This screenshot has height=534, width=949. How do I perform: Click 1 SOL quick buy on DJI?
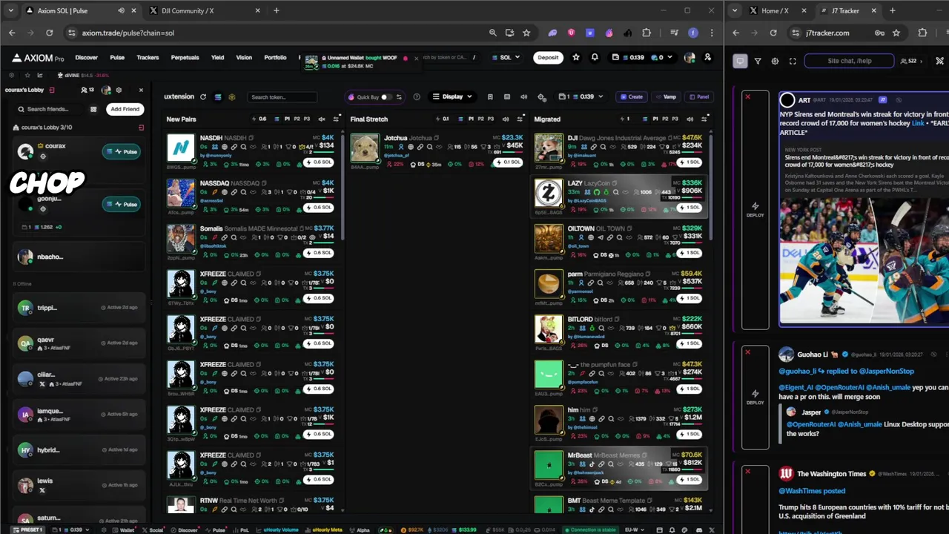click(x=689, y=162)
